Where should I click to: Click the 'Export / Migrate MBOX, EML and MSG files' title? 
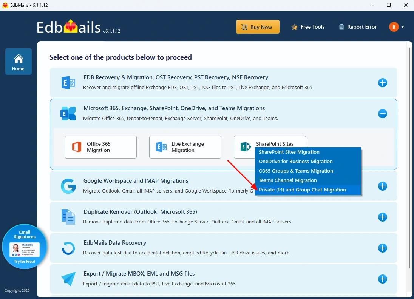coord(139,274)
